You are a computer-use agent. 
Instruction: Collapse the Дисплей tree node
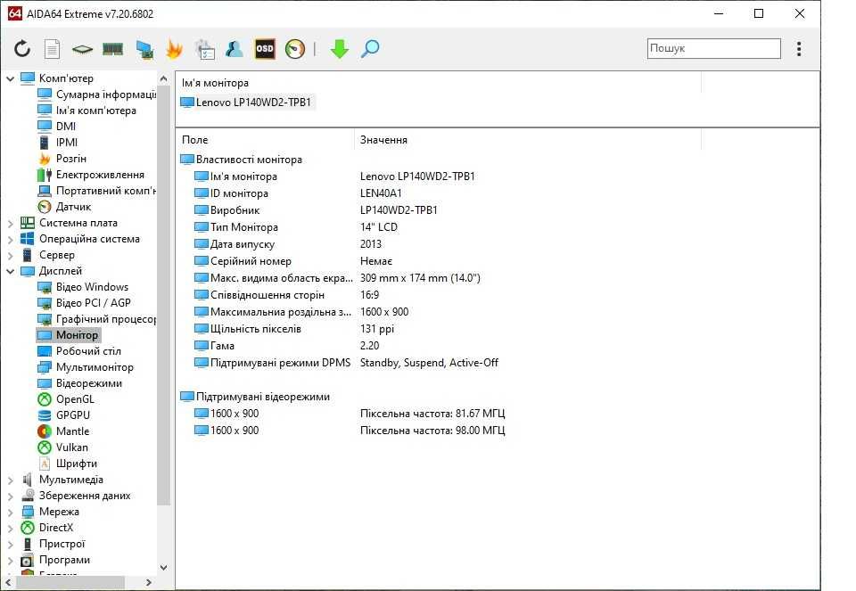[x=11, y=271]
